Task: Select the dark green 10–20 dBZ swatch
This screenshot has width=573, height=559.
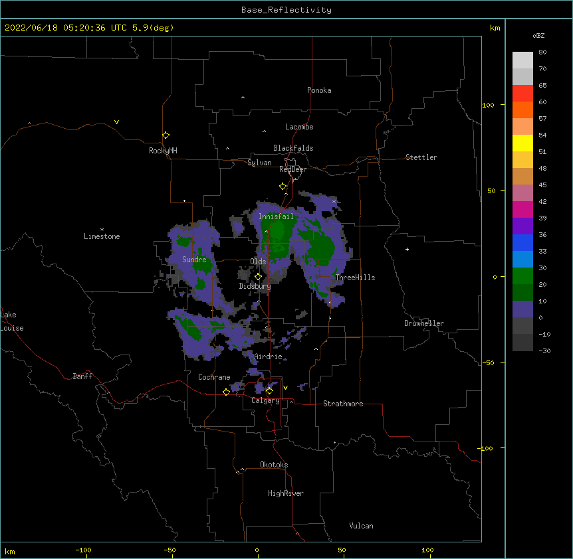Action: point(522,293)
